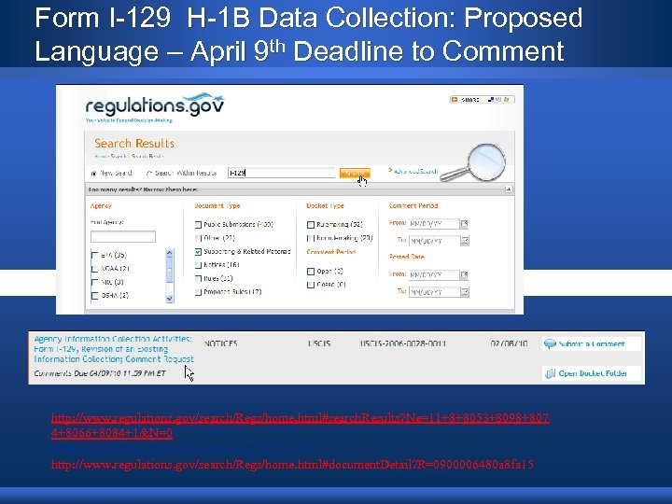
Task: Follow the searchResults regulations.gov URL
Action: [x=300, y=426]
